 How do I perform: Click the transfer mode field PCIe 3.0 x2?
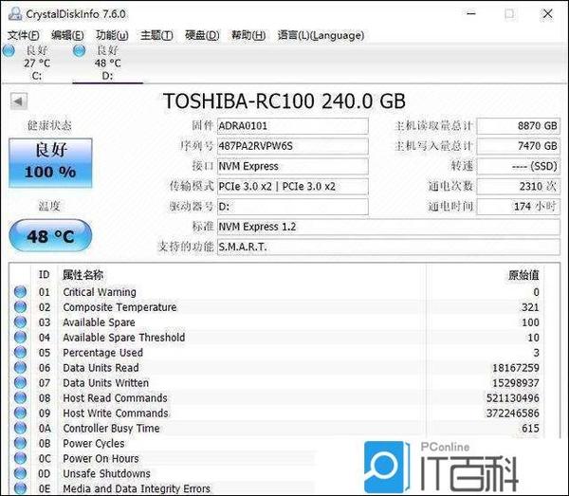click(293, 186)
